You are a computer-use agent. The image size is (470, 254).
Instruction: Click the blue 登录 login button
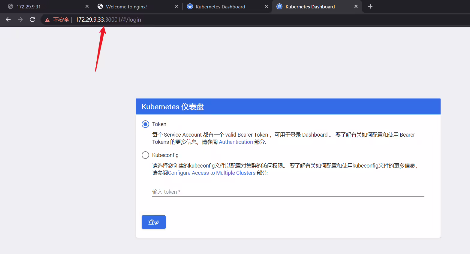pos(154,222)
